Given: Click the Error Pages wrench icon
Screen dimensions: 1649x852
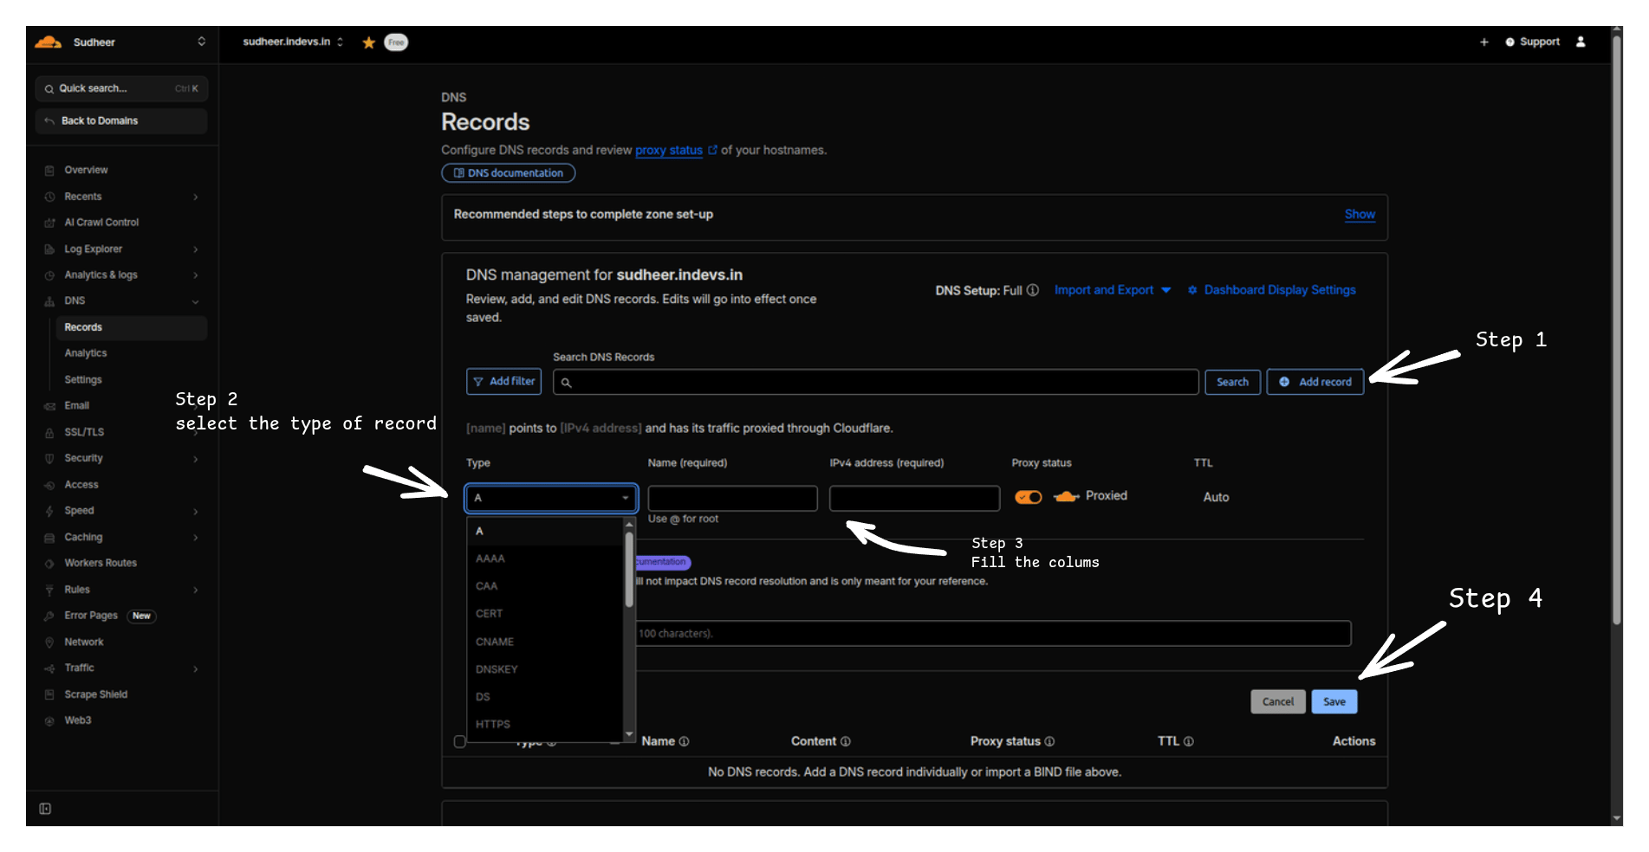Looking at the screenshot, I should pos(49,616).
